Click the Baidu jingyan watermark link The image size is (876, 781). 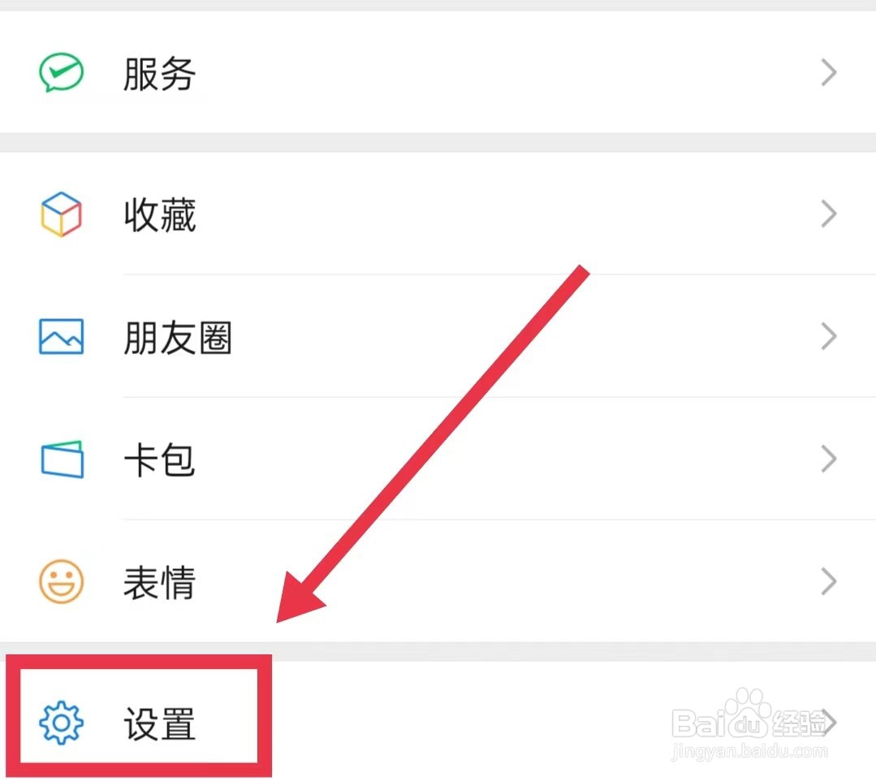point(749,726)
